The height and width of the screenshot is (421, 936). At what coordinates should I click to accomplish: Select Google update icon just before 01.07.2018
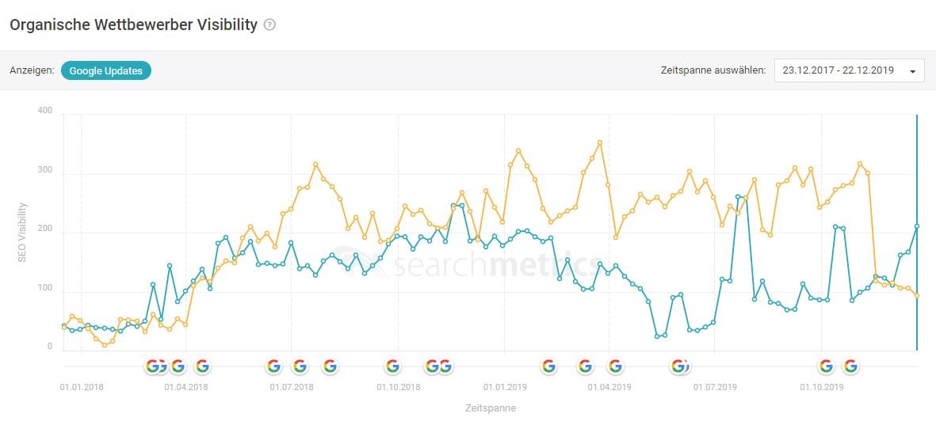pos(273,366)
